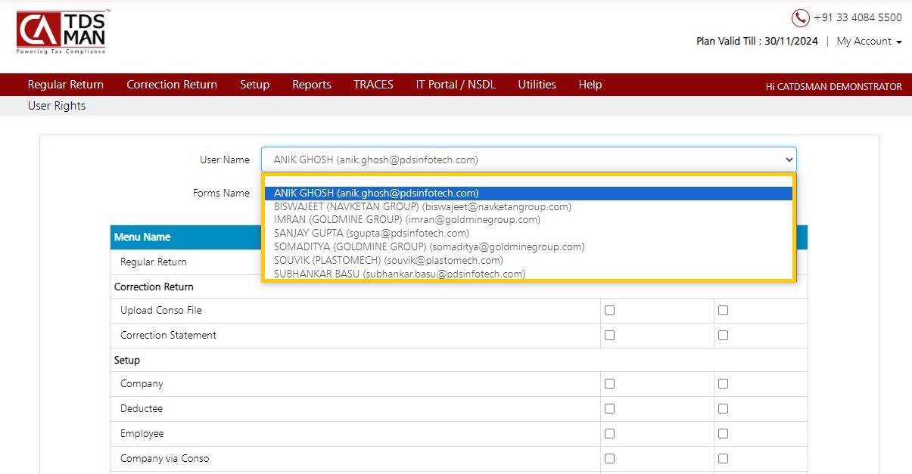Open the Help menu
Viewport: 912px width, 474px height.
pyautogui.click(x=590, y=85)
